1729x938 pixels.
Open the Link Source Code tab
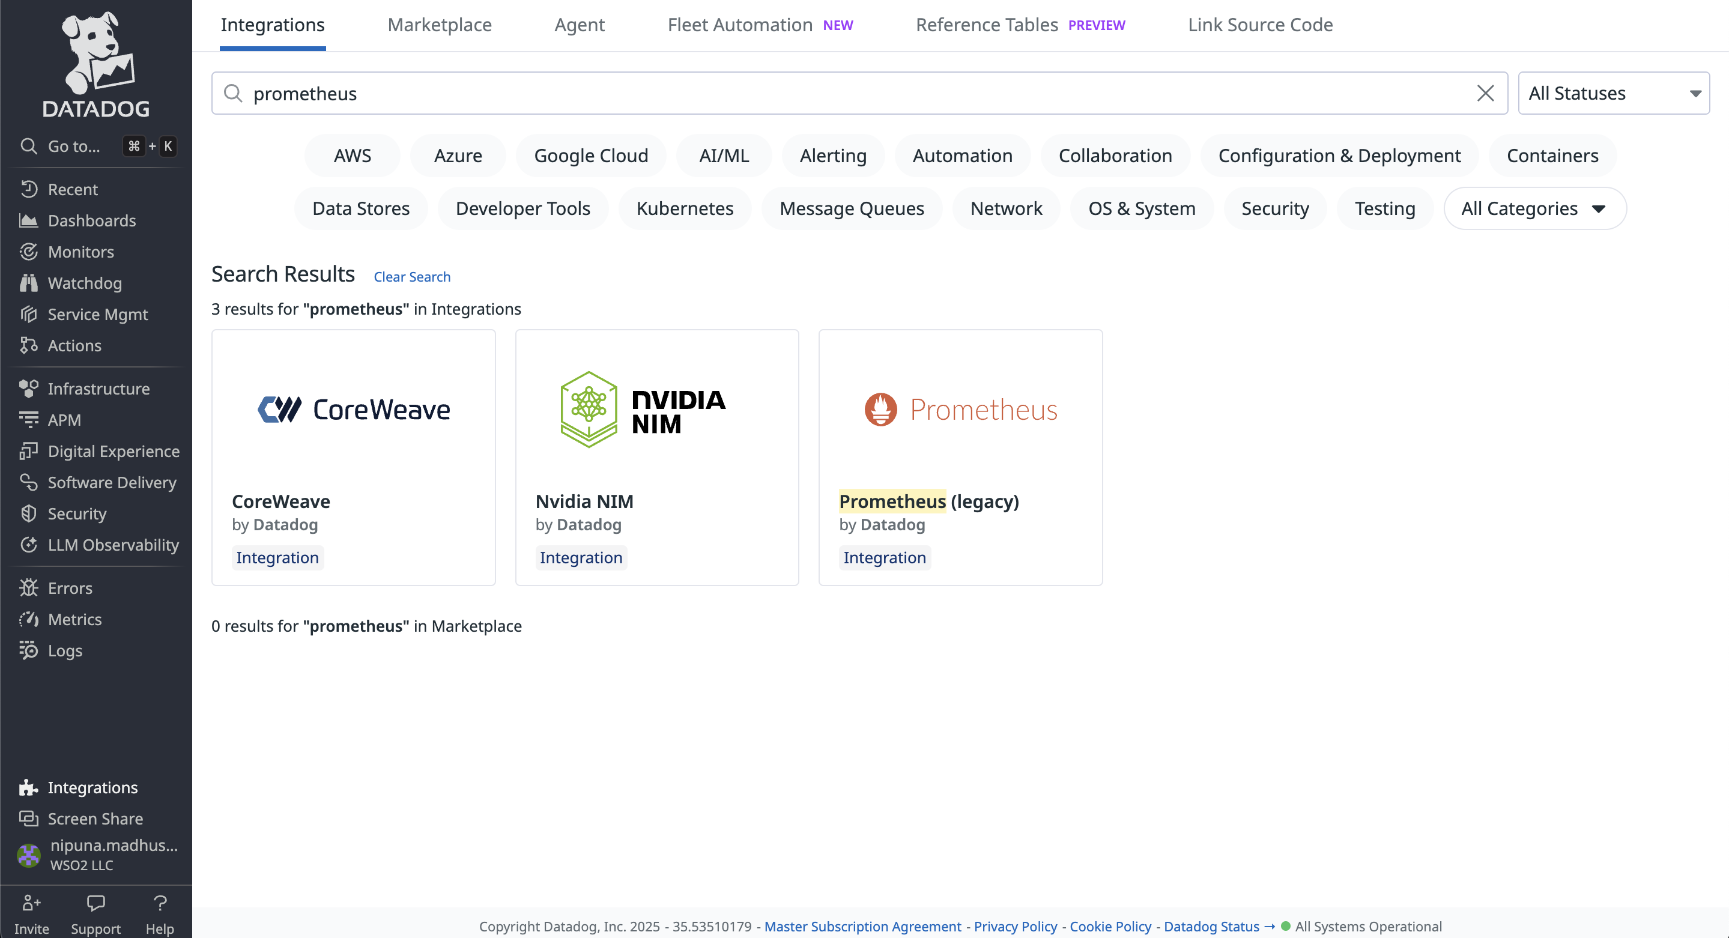tap(1260, 25)
